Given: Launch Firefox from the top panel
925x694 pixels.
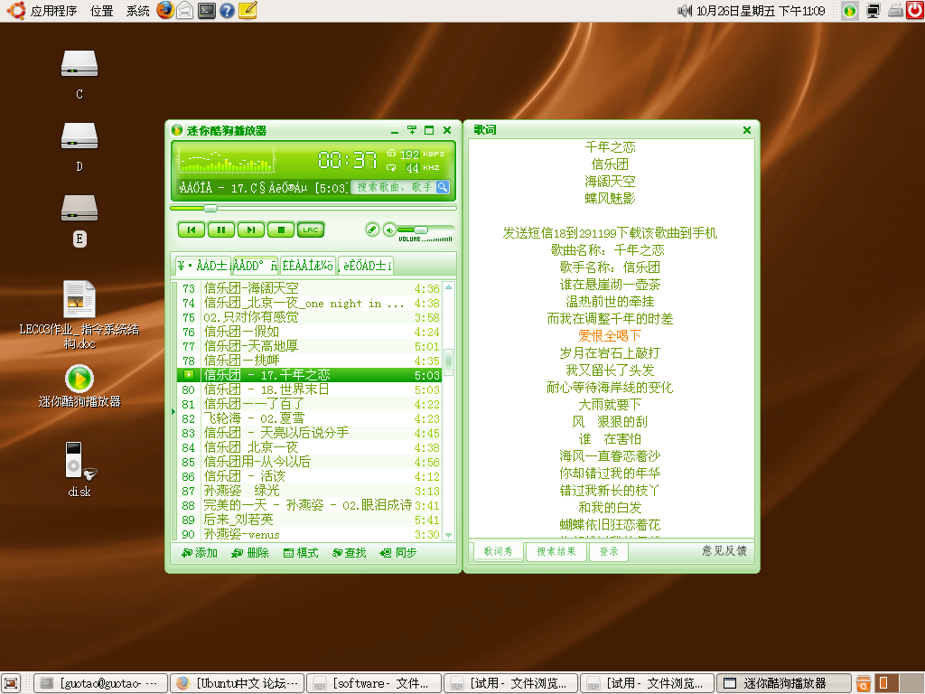Looking at the screenshot, I should click(x=166, y=10).
